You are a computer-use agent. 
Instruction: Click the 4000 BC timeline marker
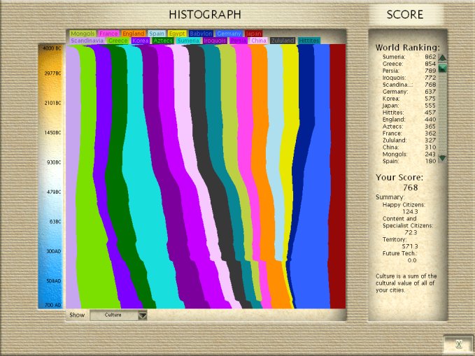[x=52, y=48]
